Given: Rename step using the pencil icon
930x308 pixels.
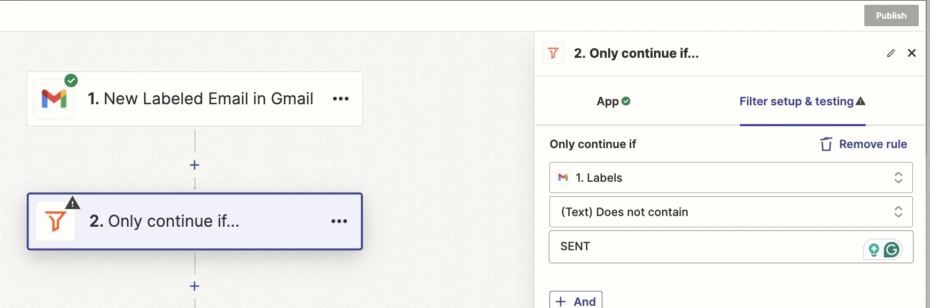Looking at the screenshot, I should (x=891, y=53).
